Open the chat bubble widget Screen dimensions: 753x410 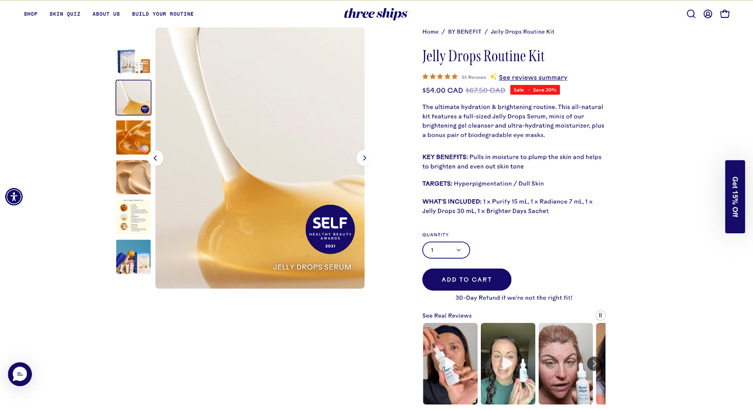(20, 374)
